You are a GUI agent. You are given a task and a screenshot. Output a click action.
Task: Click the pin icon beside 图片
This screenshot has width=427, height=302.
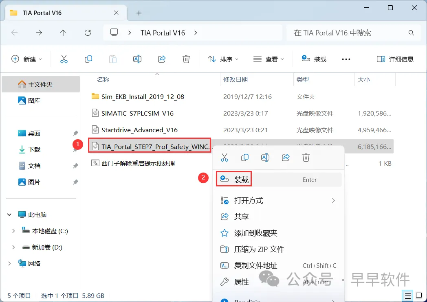(x=75, y=182)
